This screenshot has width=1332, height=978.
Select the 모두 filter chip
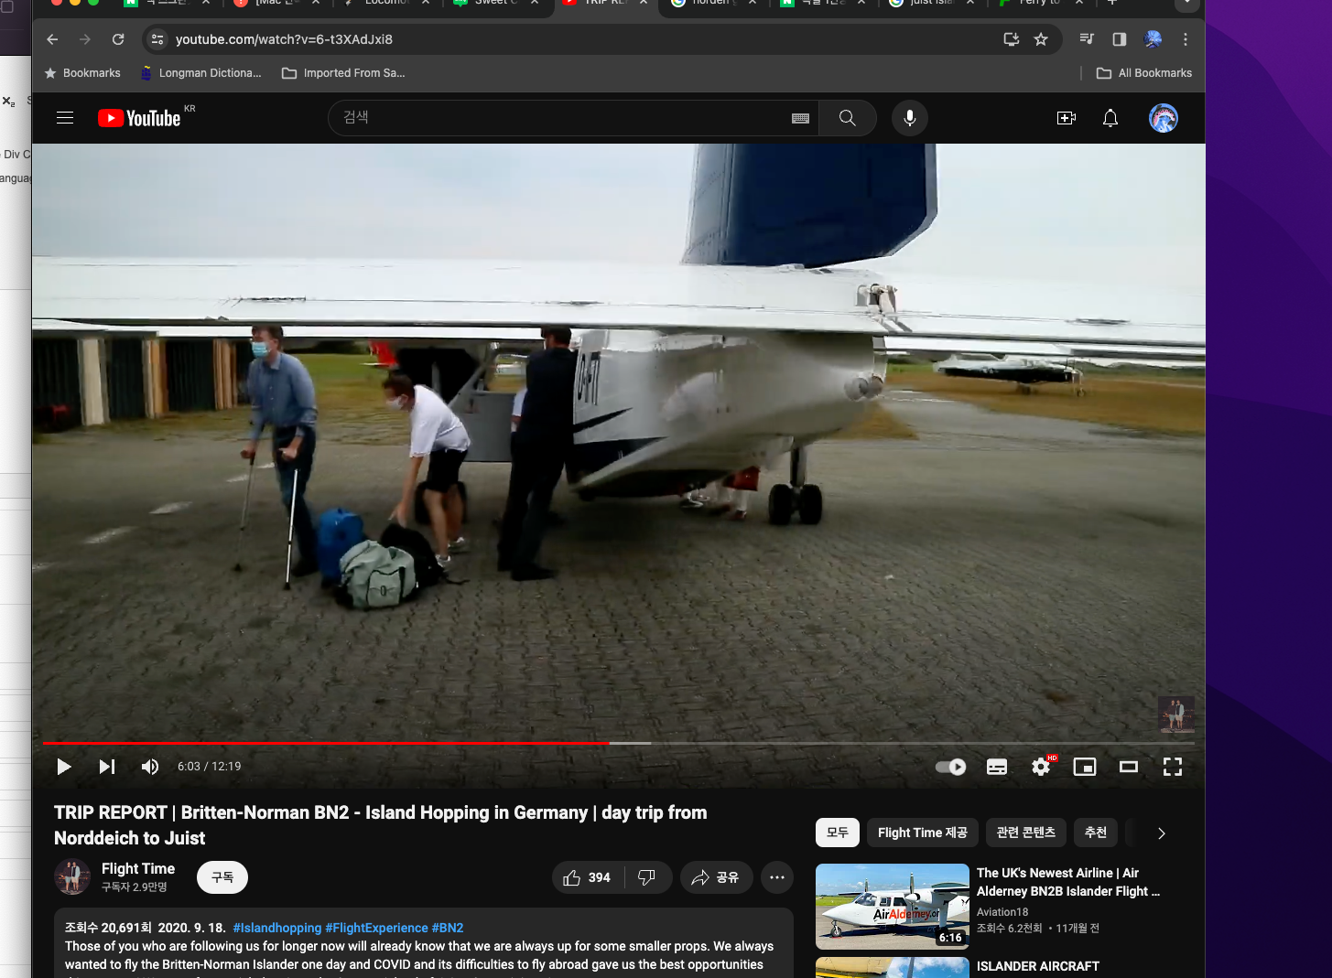pos(838,833)
